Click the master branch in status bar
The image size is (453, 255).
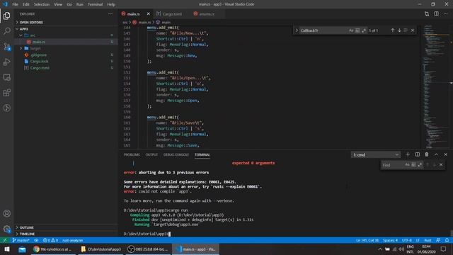coord(21,240)
